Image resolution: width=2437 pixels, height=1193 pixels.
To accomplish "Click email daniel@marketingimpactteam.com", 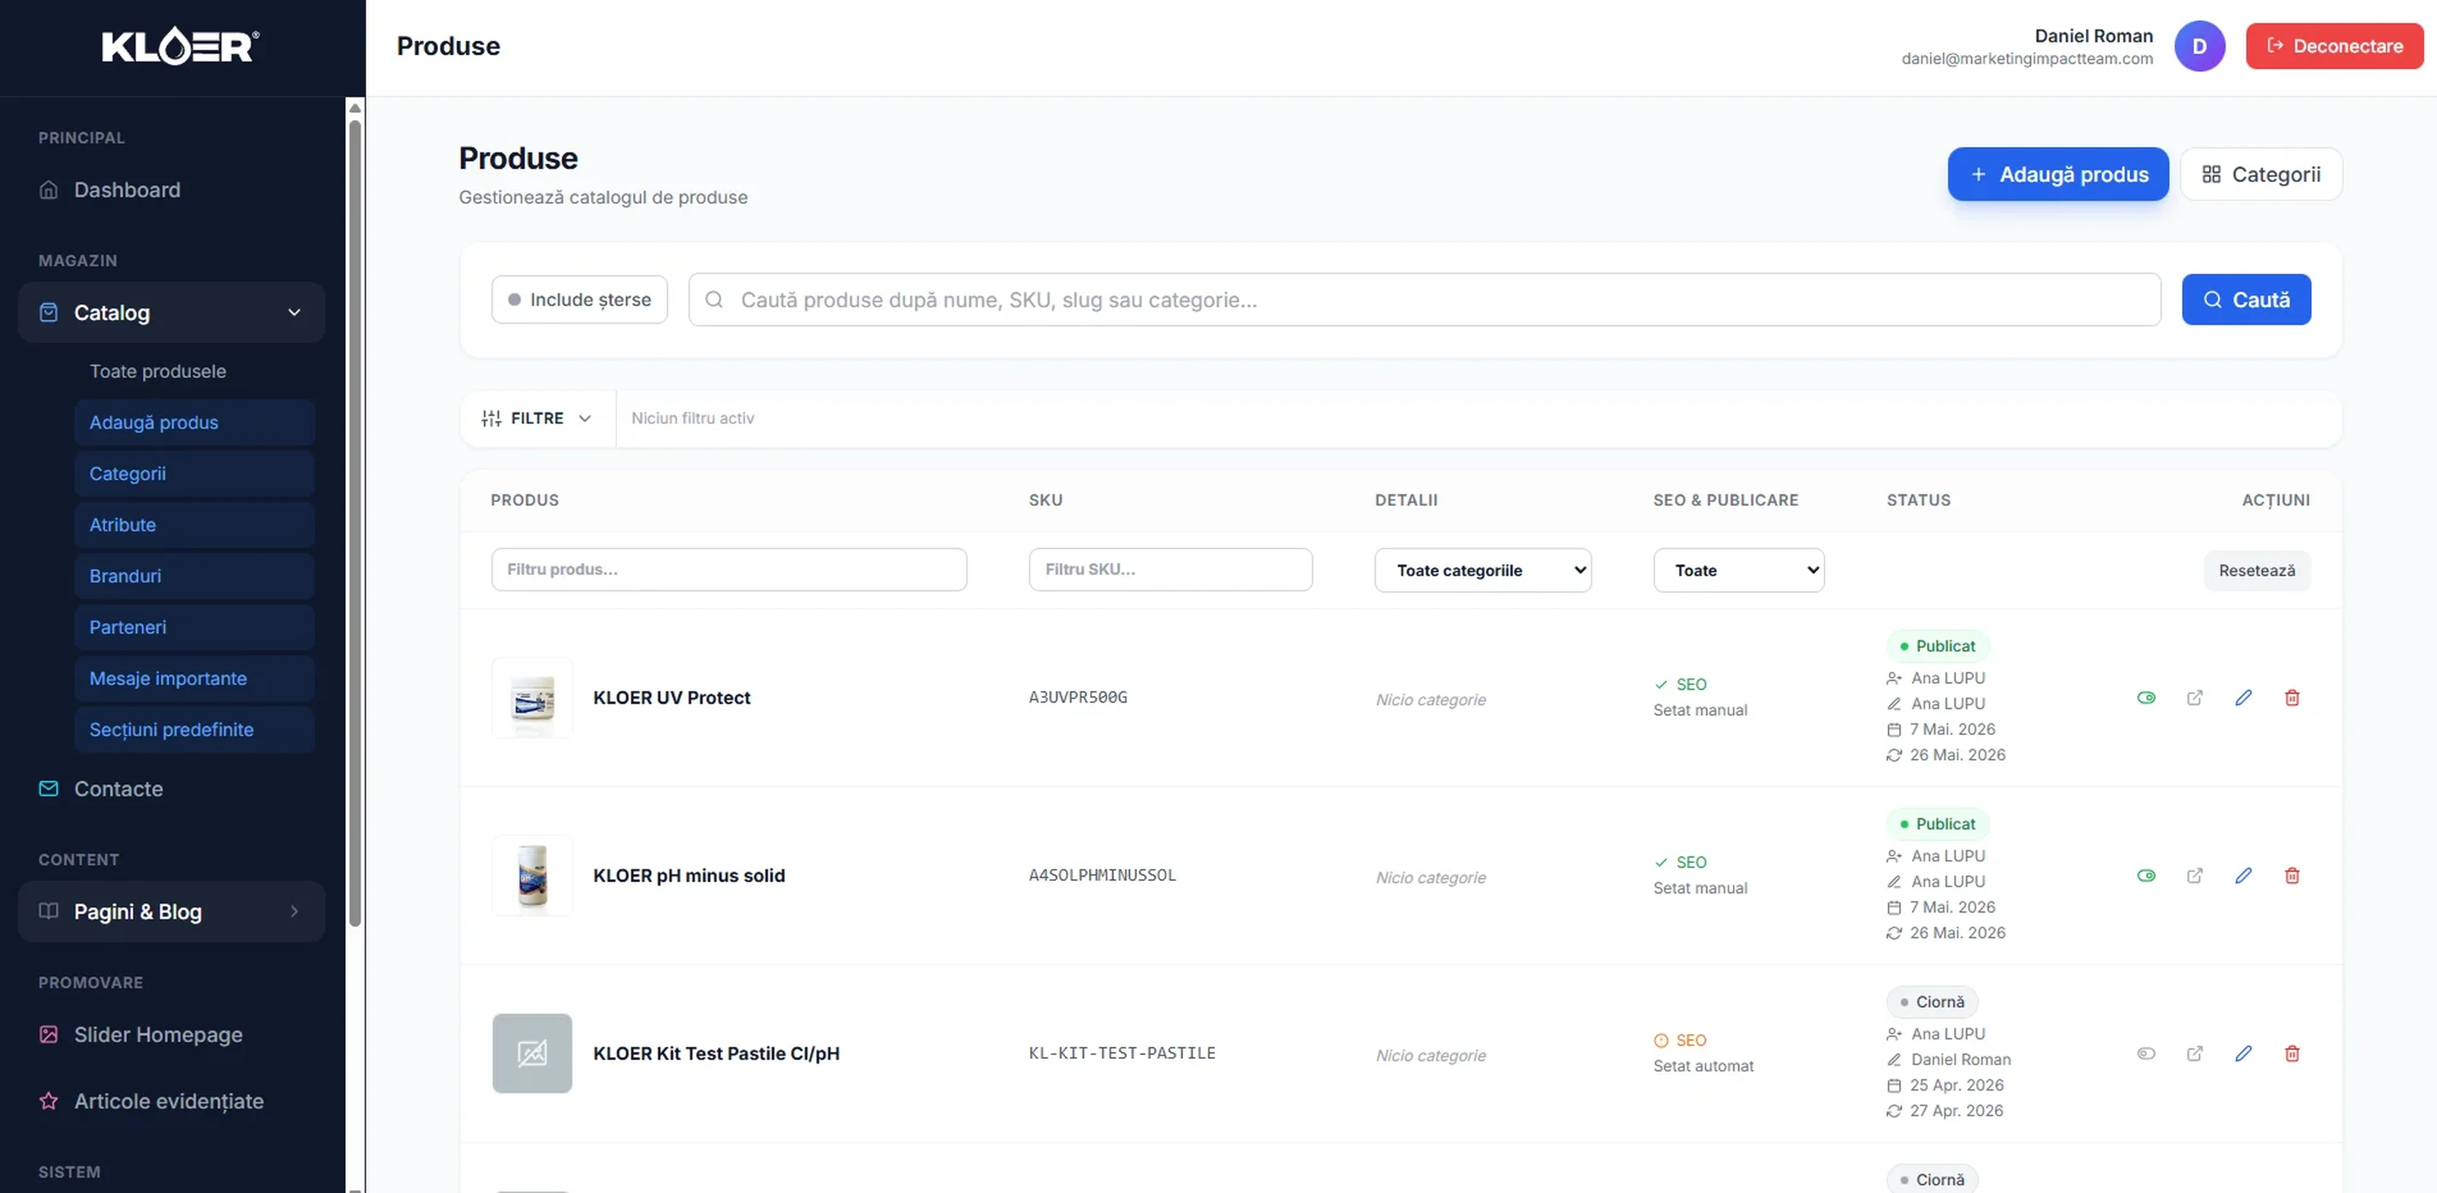I will tap(2026, 58).
